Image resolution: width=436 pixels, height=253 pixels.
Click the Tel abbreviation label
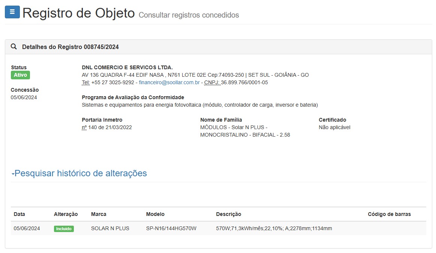(x=85, y=82)
